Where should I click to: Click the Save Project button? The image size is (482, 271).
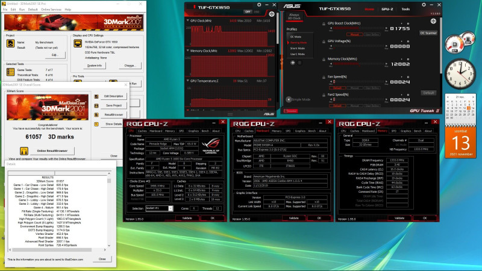click(x=113, y=105)
